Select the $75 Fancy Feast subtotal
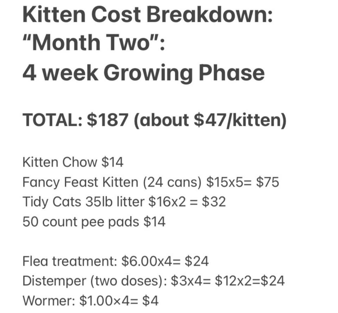This screenshot has width=338, height=313. (x=267, y=182)
